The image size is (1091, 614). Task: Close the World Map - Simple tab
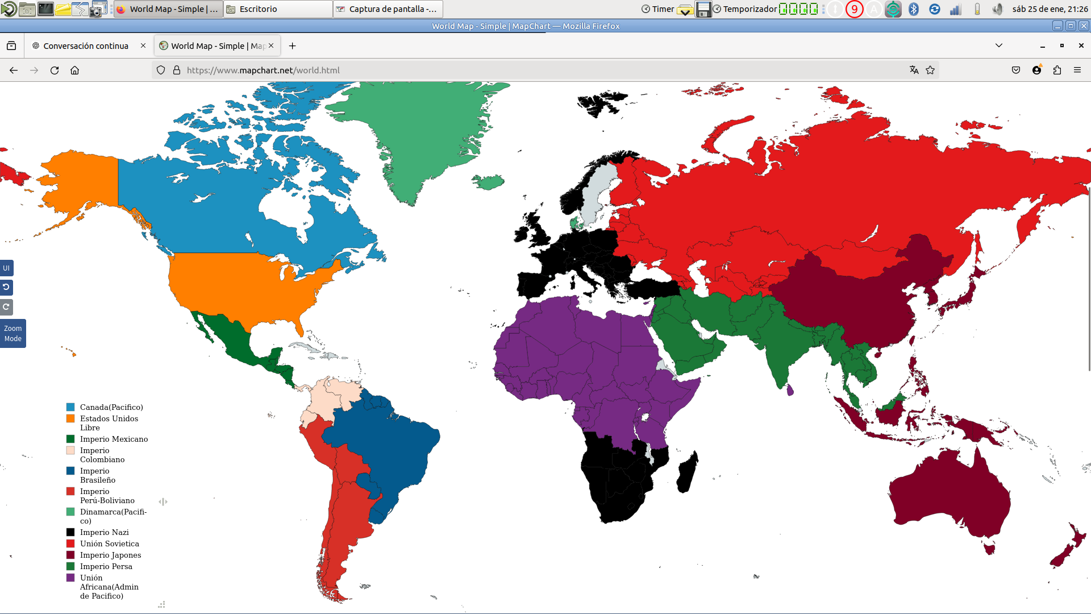tap(271, 45)
